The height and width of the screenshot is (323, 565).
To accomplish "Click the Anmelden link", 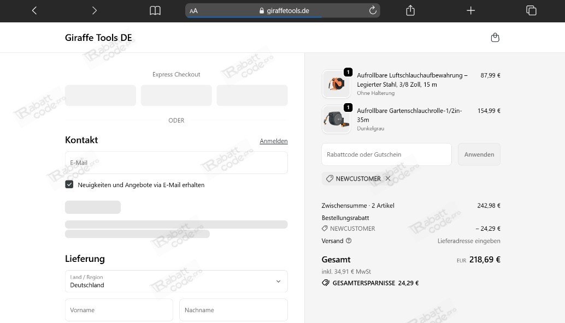I will tap(274, 141).
